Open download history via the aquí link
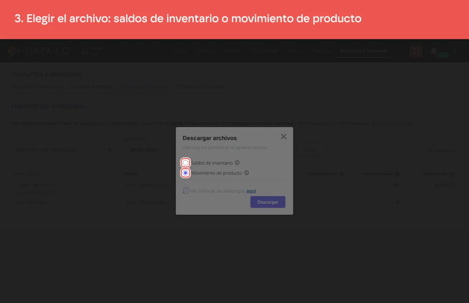Screen dimensions: 469x303 251,191
